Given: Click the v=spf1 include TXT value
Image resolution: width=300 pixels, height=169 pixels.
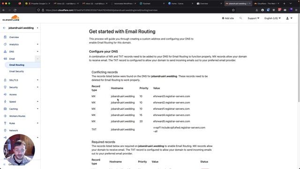Looking at the screenshot, I should pyautogui.click(x=179, y=130).
